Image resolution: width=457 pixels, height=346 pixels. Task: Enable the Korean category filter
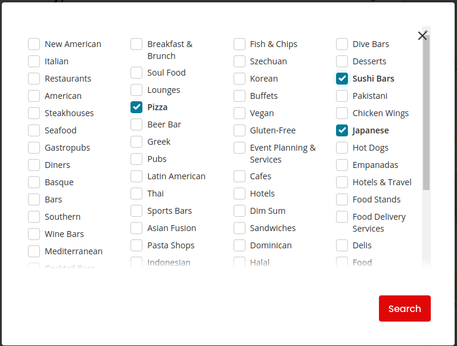(x=240, y=79)
